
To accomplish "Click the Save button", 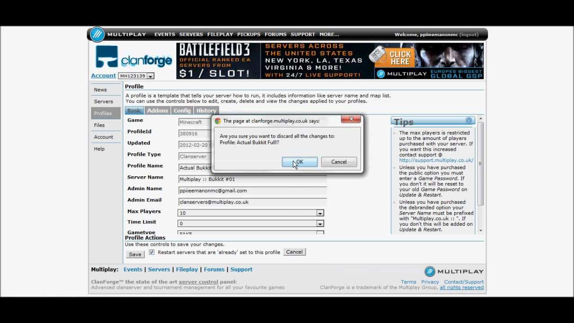I will 135,254.
